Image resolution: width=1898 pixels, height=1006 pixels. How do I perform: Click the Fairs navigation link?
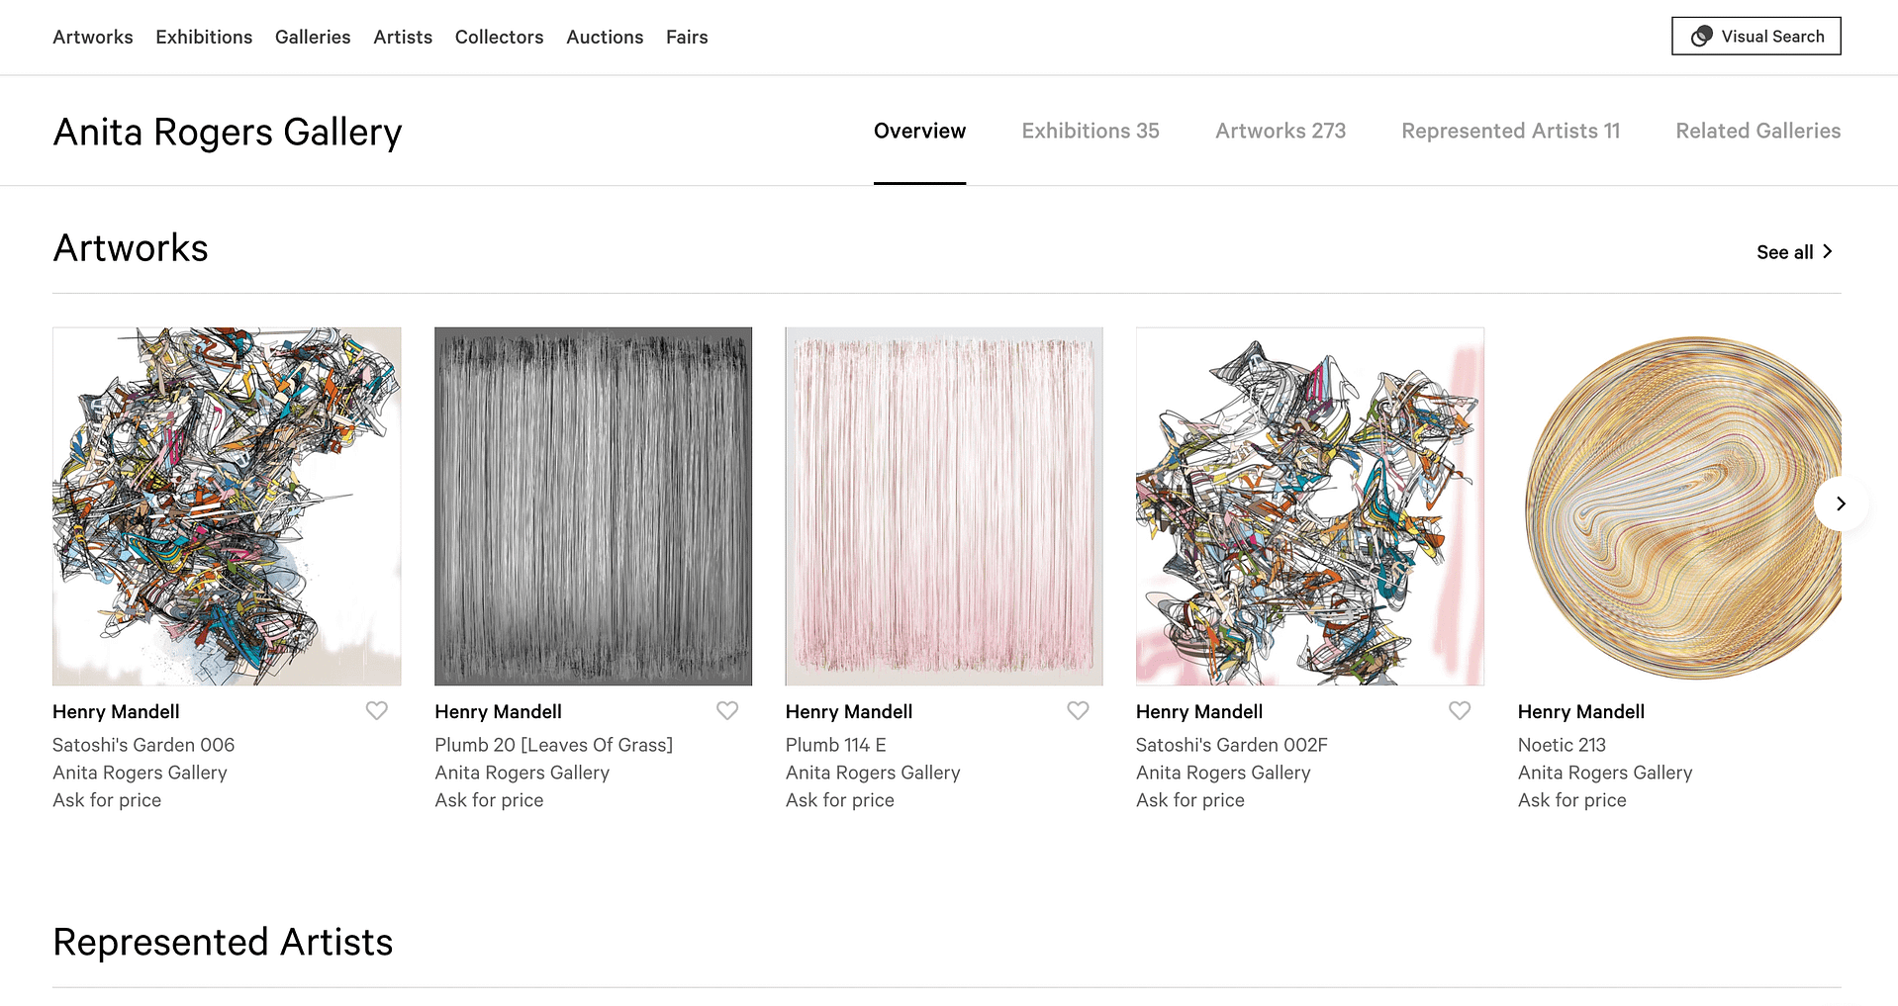pos(687,37)
